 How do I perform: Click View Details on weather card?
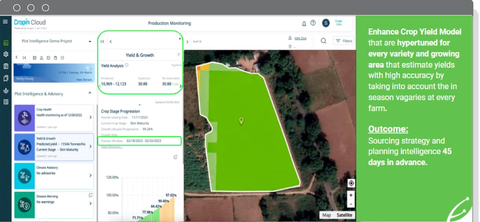point(84,79)
